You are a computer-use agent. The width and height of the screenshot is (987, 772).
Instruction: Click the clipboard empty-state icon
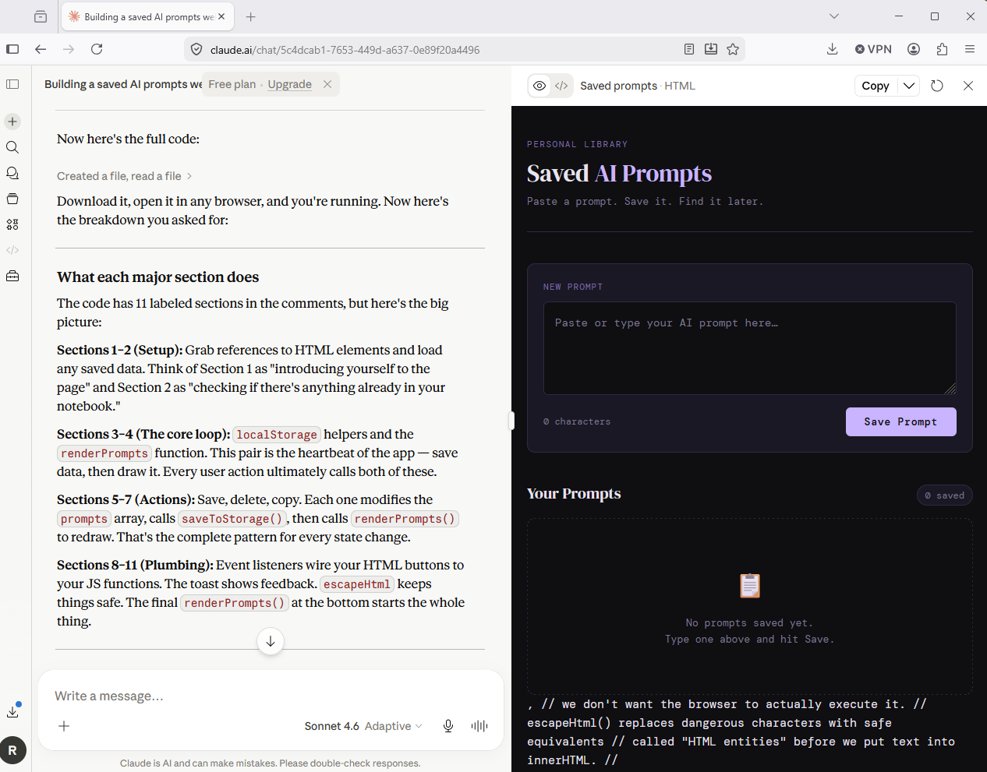(x=750, y=586)
